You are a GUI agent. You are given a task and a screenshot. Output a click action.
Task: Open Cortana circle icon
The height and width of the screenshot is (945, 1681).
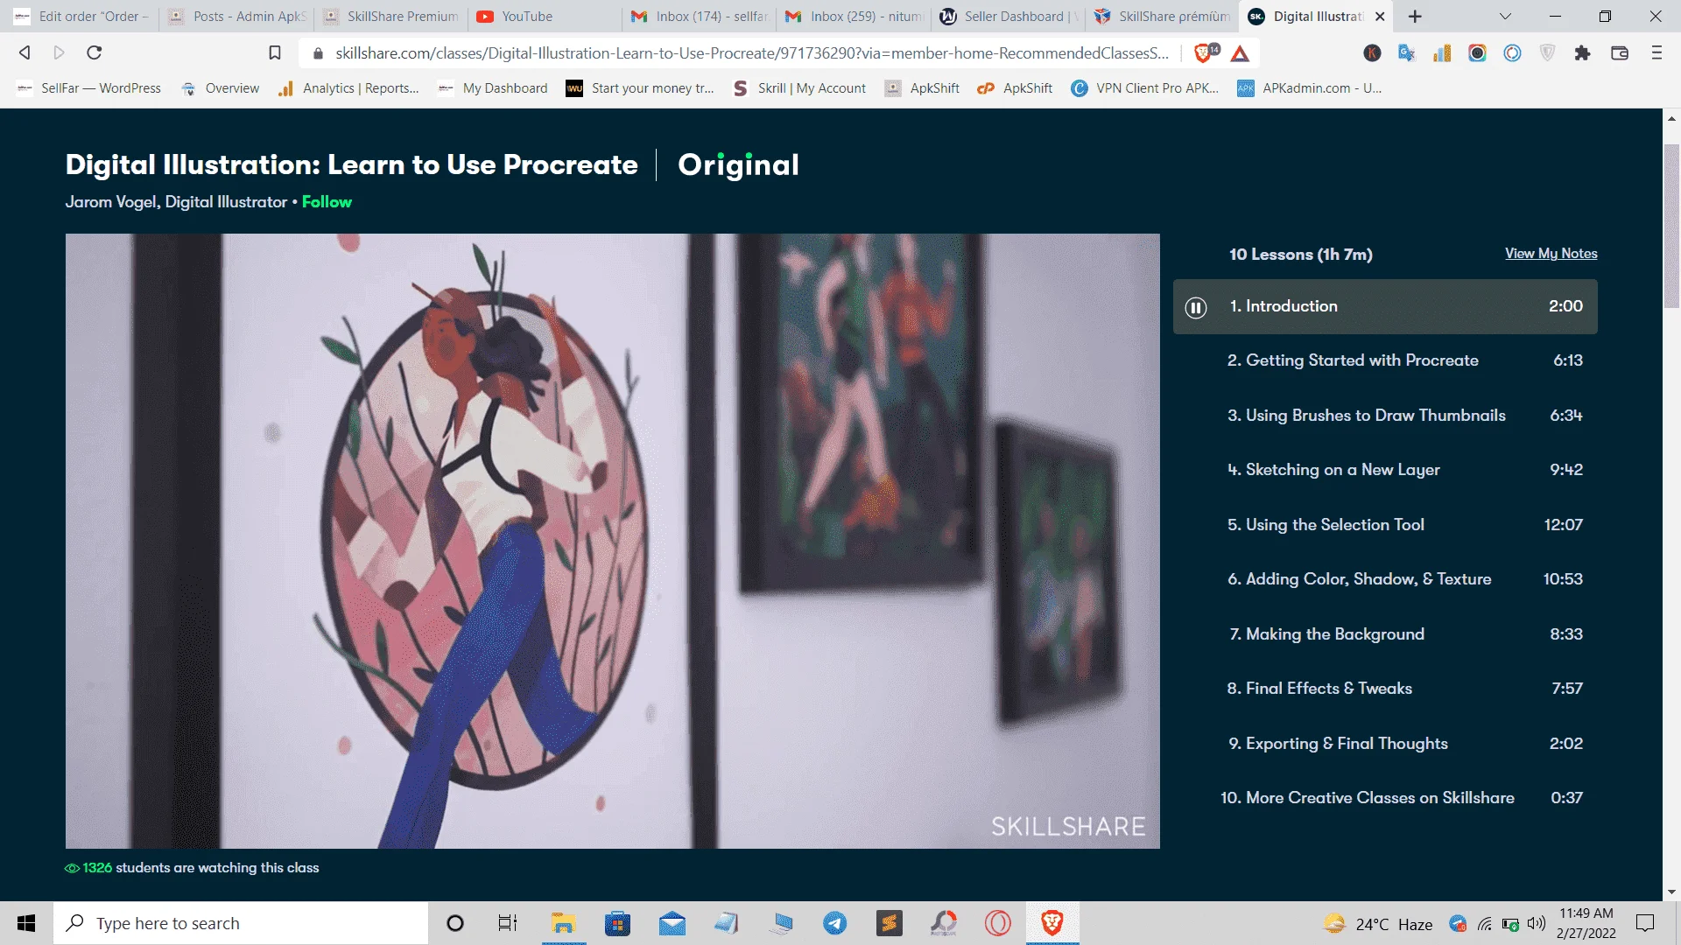click(454, 923)
